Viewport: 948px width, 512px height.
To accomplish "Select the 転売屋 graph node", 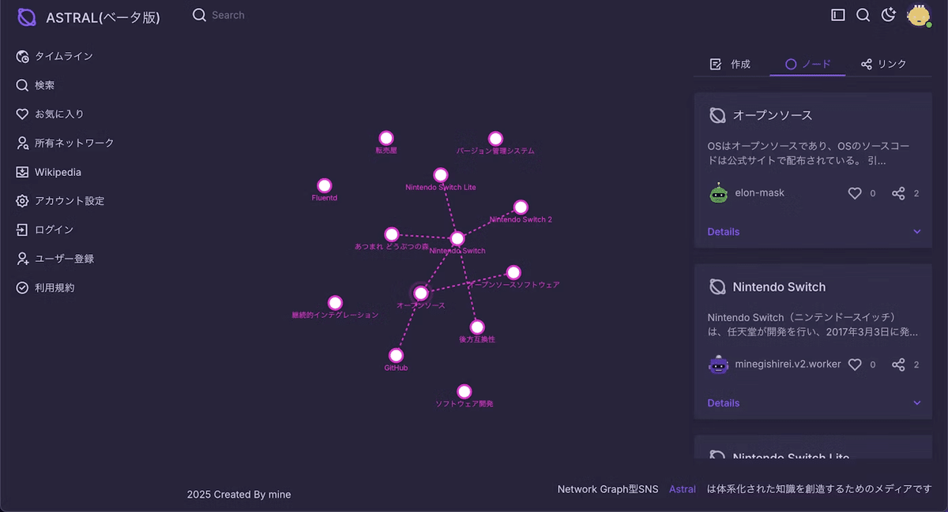I will [x=386, y=138].
